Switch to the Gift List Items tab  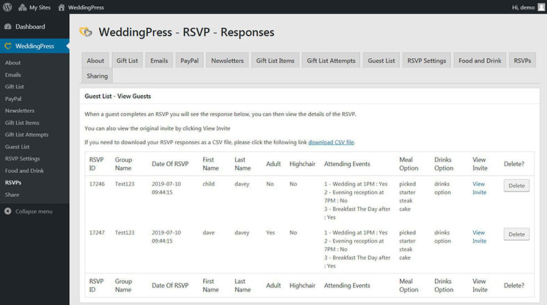tap(276, 60)
